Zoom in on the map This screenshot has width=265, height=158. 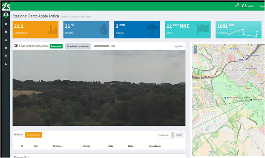tap(195, 48)
